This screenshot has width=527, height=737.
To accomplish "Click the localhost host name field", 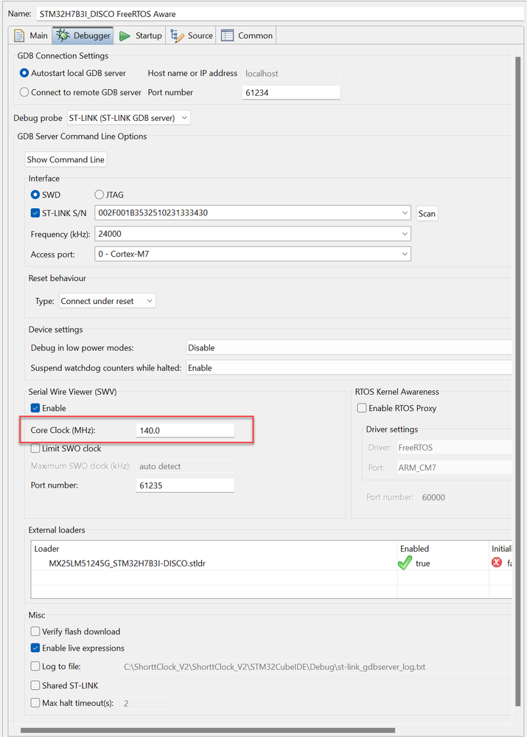I will [x=291, y=73].
